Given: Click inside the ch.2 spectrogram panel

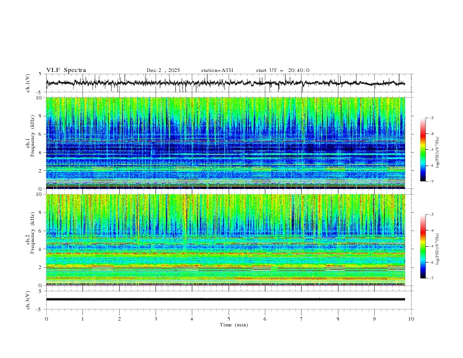Looking at the screenshot, I should point(225,240).
